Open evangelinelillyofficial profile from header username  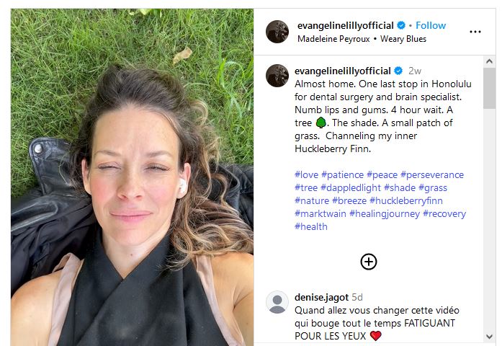point(346,25)
